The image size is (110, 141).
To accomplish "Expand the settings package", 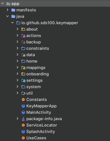I will tap(17, 80).
